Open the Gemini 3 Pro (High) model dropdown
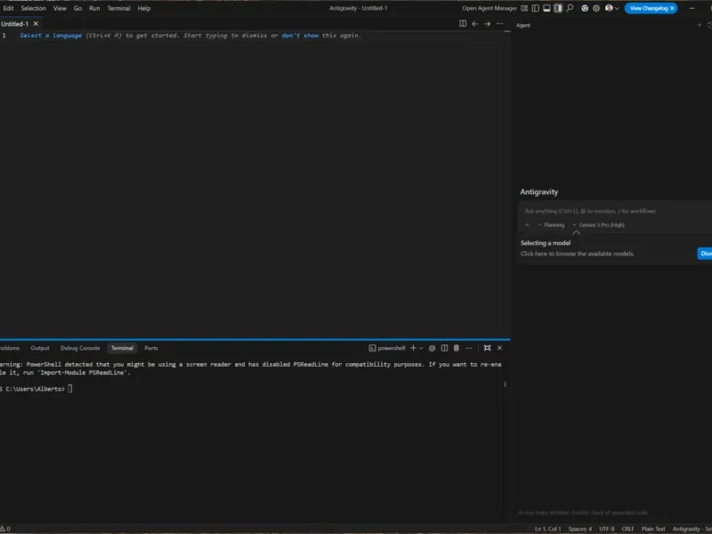The height and width of the screenshot is (534, 712). [598, 225]
